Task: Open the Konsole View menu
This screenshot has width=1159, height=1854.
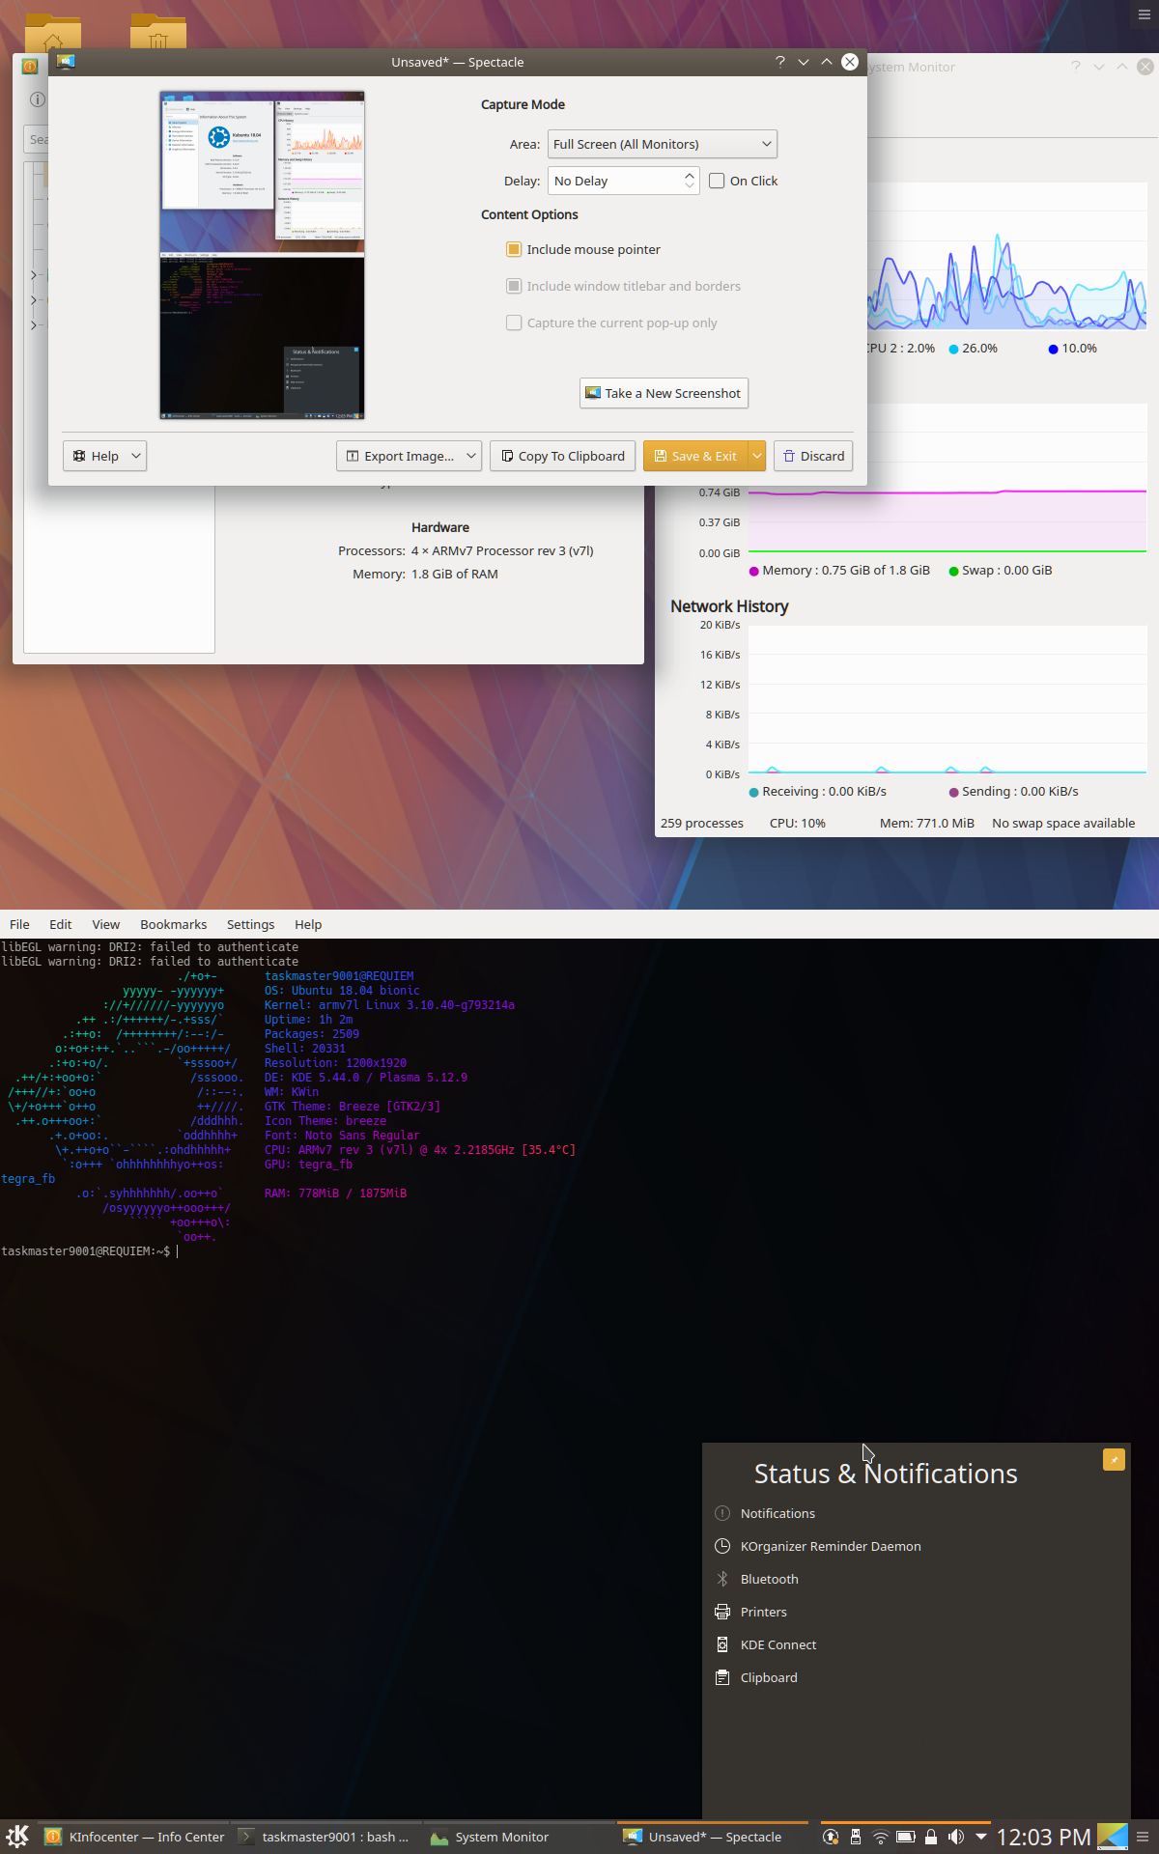Action: (x=106, y=924)
